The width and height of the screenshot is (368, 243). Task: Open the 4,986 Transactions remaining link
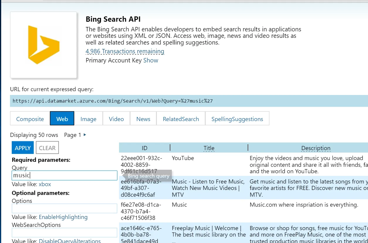tap(125, 51)
